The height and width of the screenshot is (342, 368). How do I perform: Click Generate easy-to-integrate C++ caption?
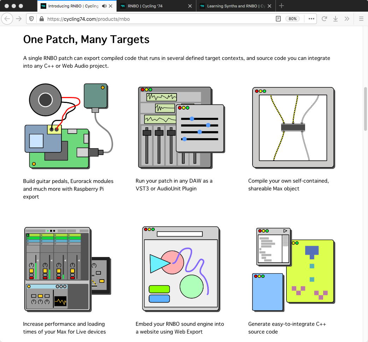tap(287, 328)
